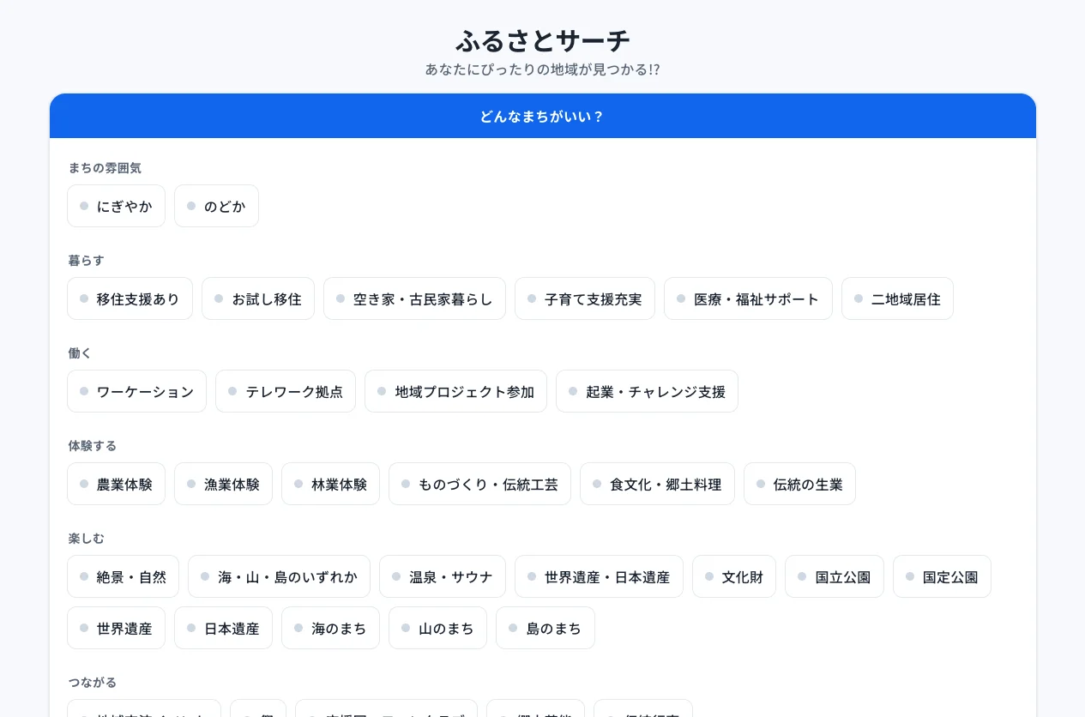Toggle the お試し移住 option
1085x717 pixels.
tap(258, 298)
